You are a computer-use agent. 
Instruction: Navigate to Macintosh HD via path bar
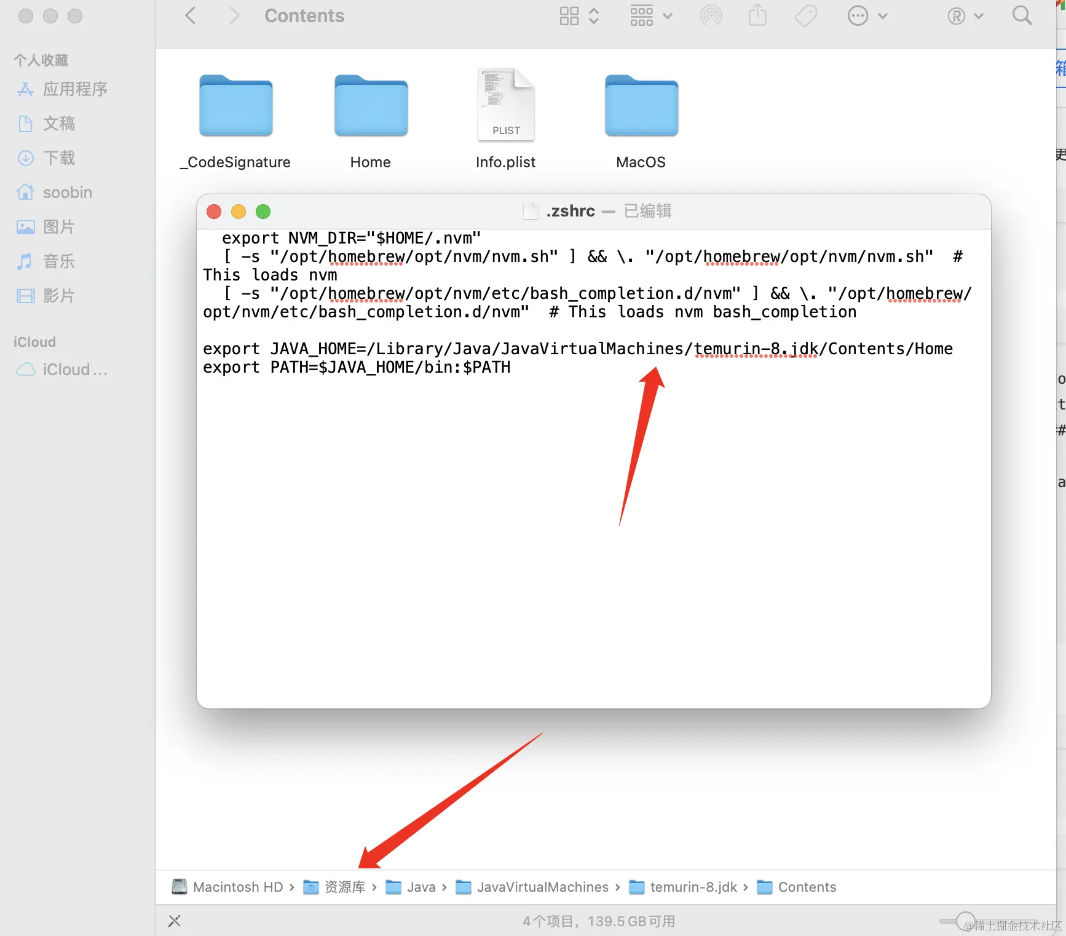237,887
